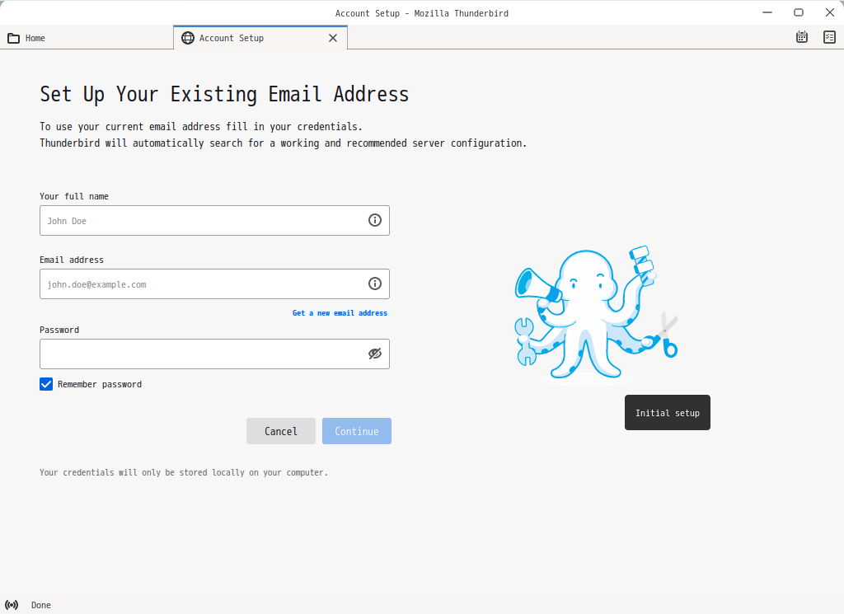Screen dimensions: 844x614
Task: Click the Set Up Your Existing Email Address heading
Action: (x=224, y=94)
